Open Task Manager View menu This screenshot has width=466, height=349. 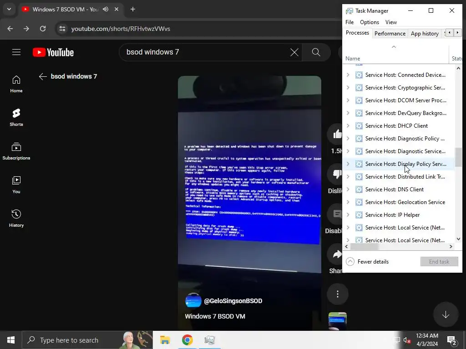pyautogui.click(x=391, y=22)
